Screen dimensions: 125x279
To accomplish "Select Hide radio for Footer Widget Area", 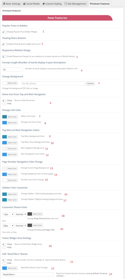I will (x=4, y=247).
